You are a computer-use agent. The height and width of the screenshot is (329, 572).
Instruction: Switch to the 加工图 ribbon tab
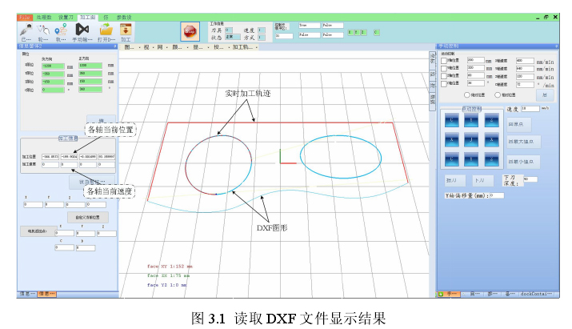point(86,16)
